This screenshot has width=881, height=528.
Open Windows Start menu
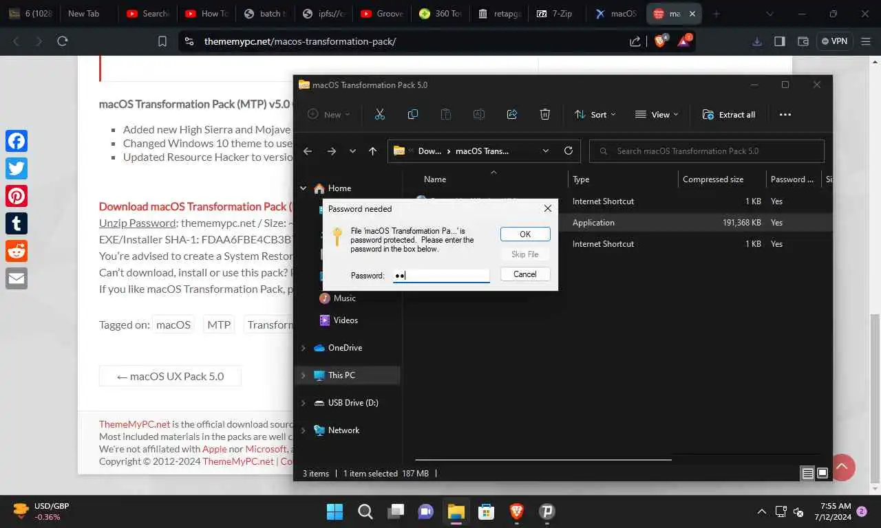(335, 511)
